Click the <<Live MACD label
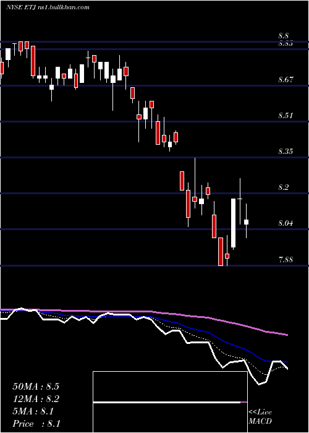 coord(260,416)
